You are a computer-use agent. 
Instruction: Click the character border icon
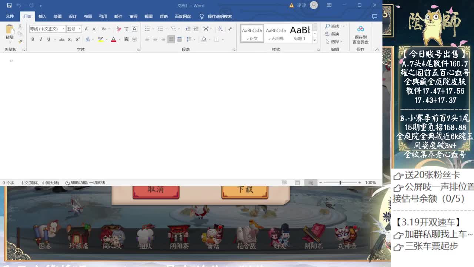pyautogui.click(x=134, y=29)
